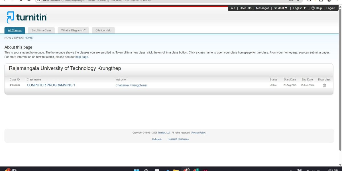Log out using the Logout link
Viewport: 342px width, 171px height.
pyautogui.click(x=331, y=8)
